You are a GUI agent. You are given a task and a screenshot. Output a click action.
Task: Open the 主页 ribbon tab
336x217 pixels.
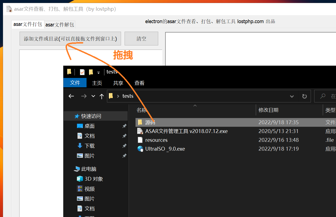pyautogui.click(x=97, y=83)
